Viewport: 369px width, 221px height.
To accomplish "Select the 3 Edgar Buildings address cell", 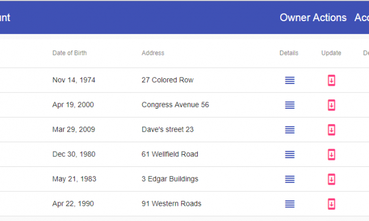I will click(170, 179).
